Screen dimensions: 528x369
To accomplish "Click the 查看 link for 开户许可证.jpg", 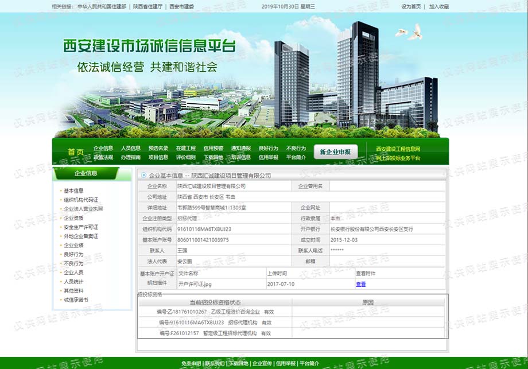I will [x=360, y=284].
